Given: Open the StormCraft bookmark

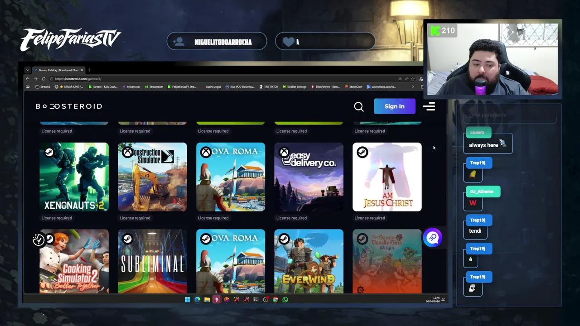Looking at the screenshot, I should (353, 86).
